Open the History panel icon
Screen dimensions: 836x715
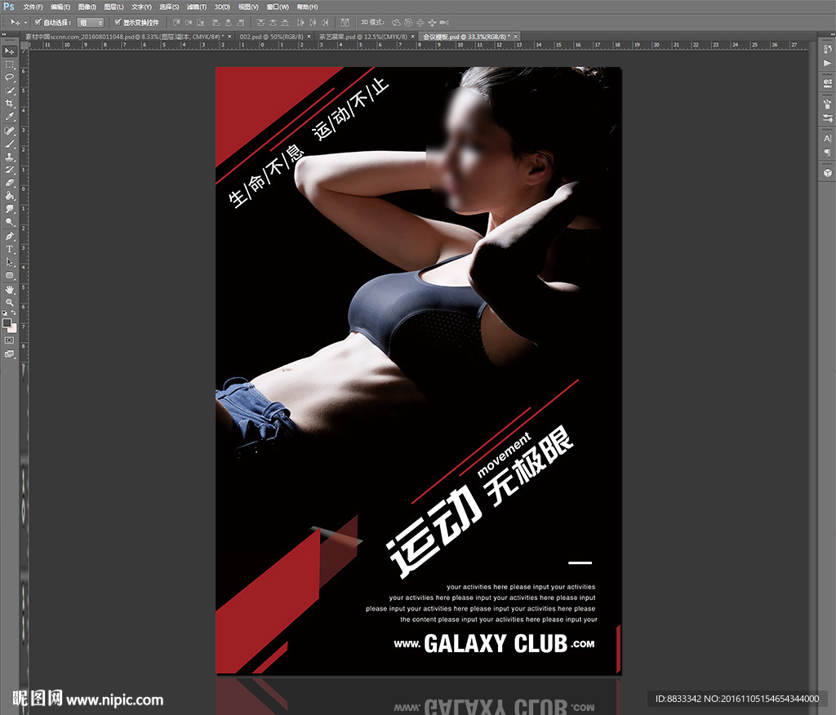828,49
